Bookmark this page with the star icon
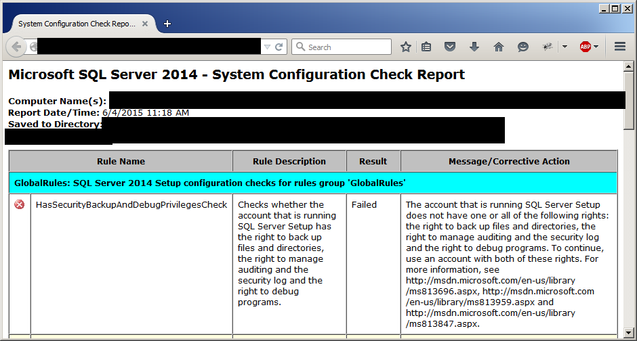The image size is (637, 341). point(405,47)
